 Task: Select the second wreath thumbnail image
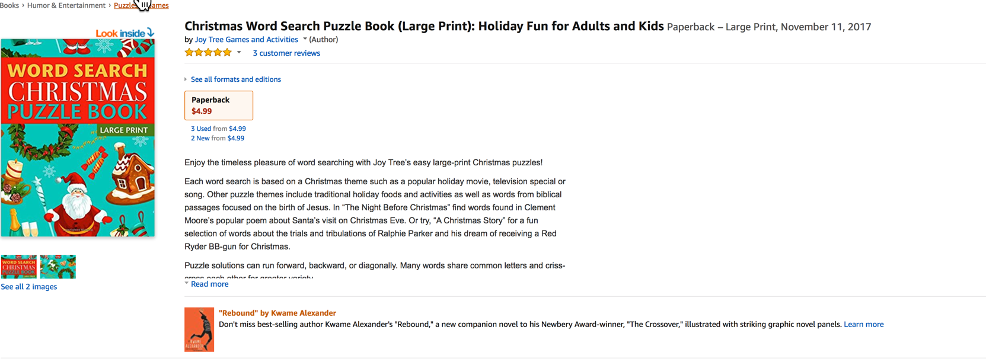pyautogui.click(x=58, y=267)
